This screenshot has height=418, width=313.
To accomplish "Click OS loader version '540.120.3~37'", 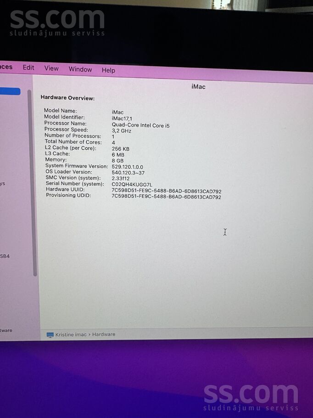I will coord(128,173).
